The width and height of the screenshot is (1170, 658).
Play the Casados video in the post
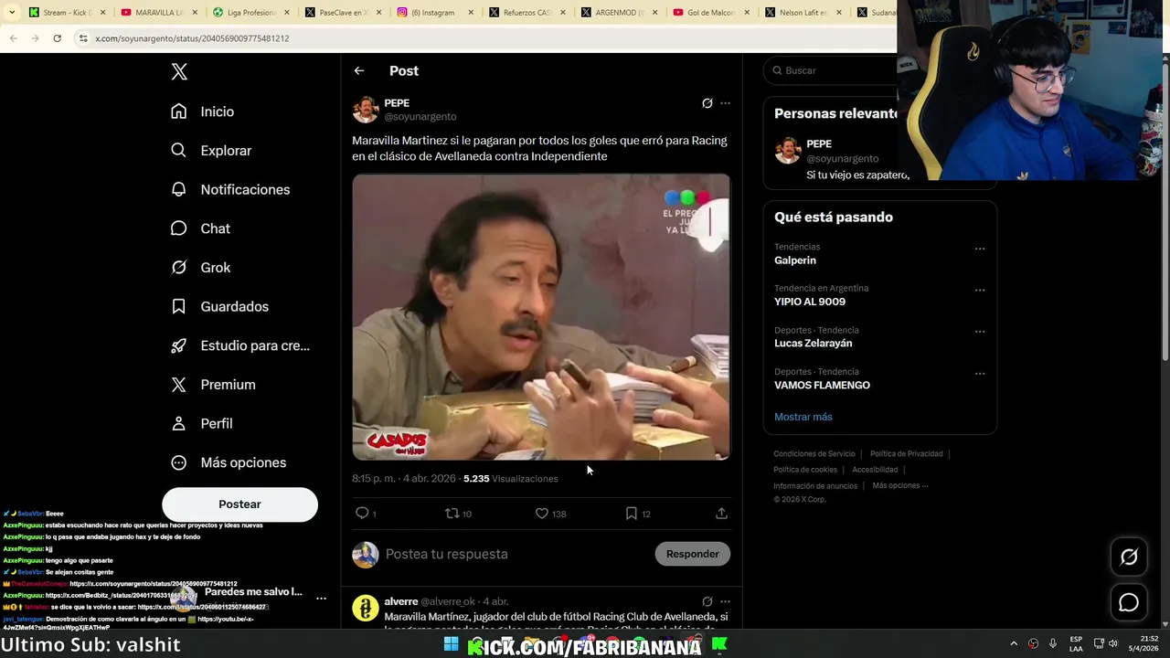click(x=541, y=317)
